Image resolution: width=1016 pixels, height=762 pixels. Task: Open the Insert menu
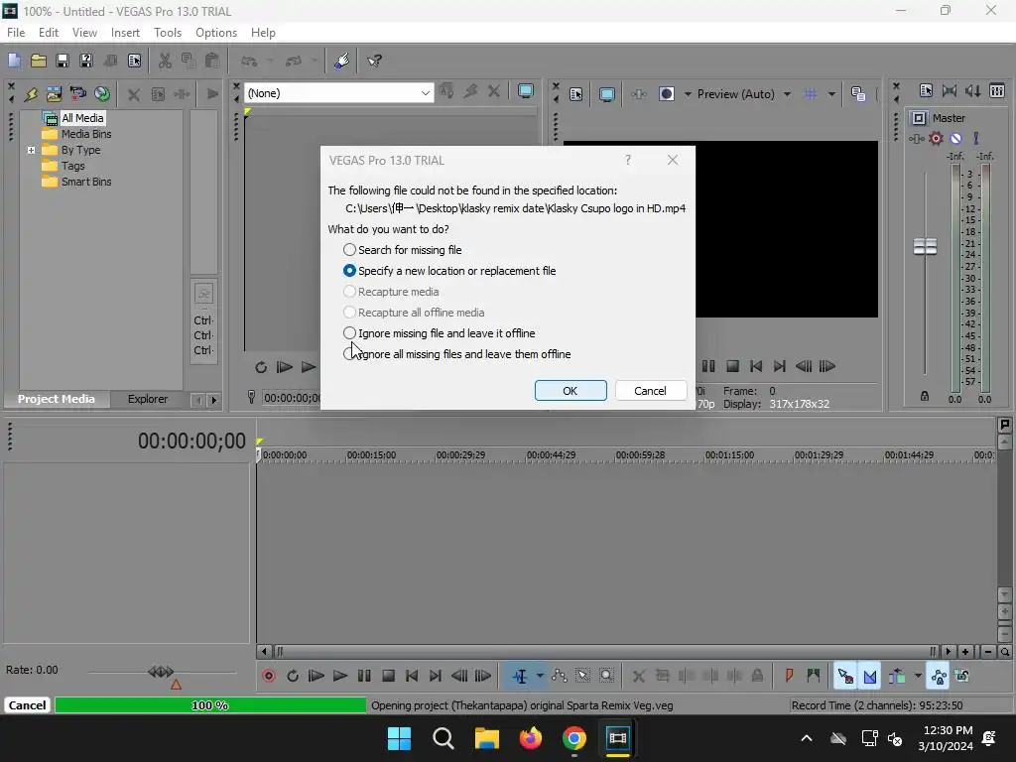[125, 33]
